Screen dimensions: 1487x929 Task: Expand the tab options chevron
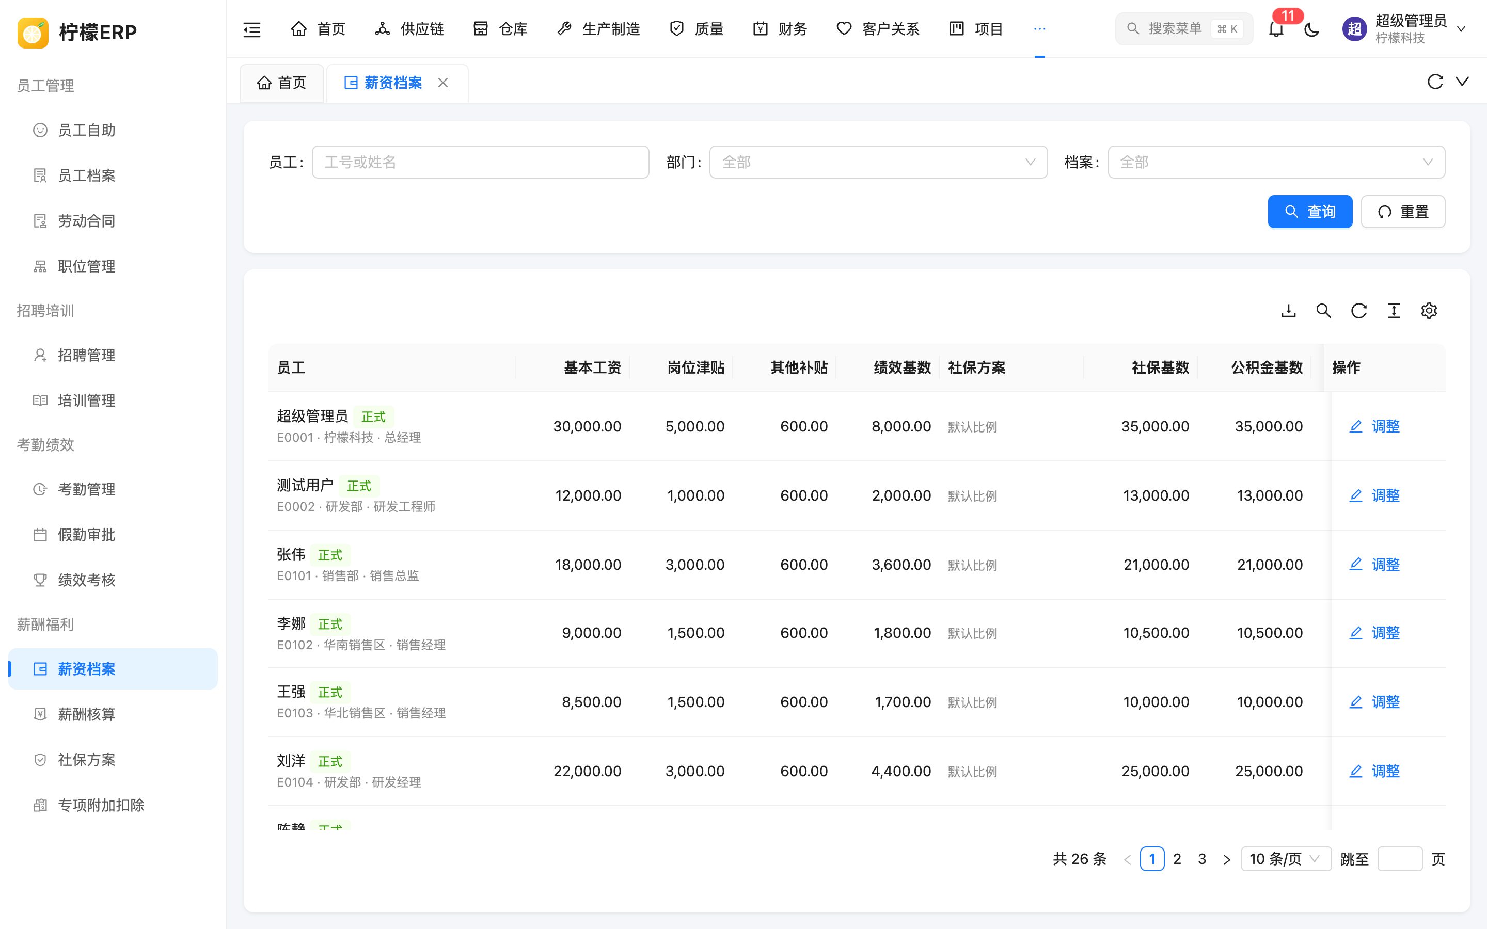1462,82
